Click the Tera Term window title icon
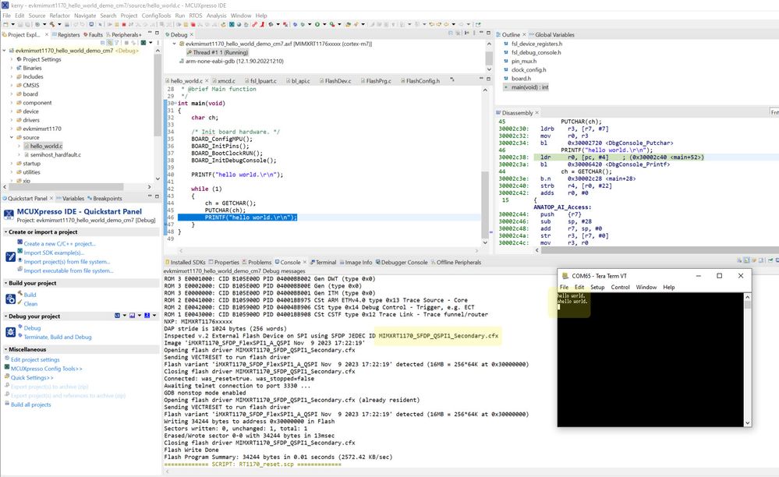 click(x=565, y=275)
